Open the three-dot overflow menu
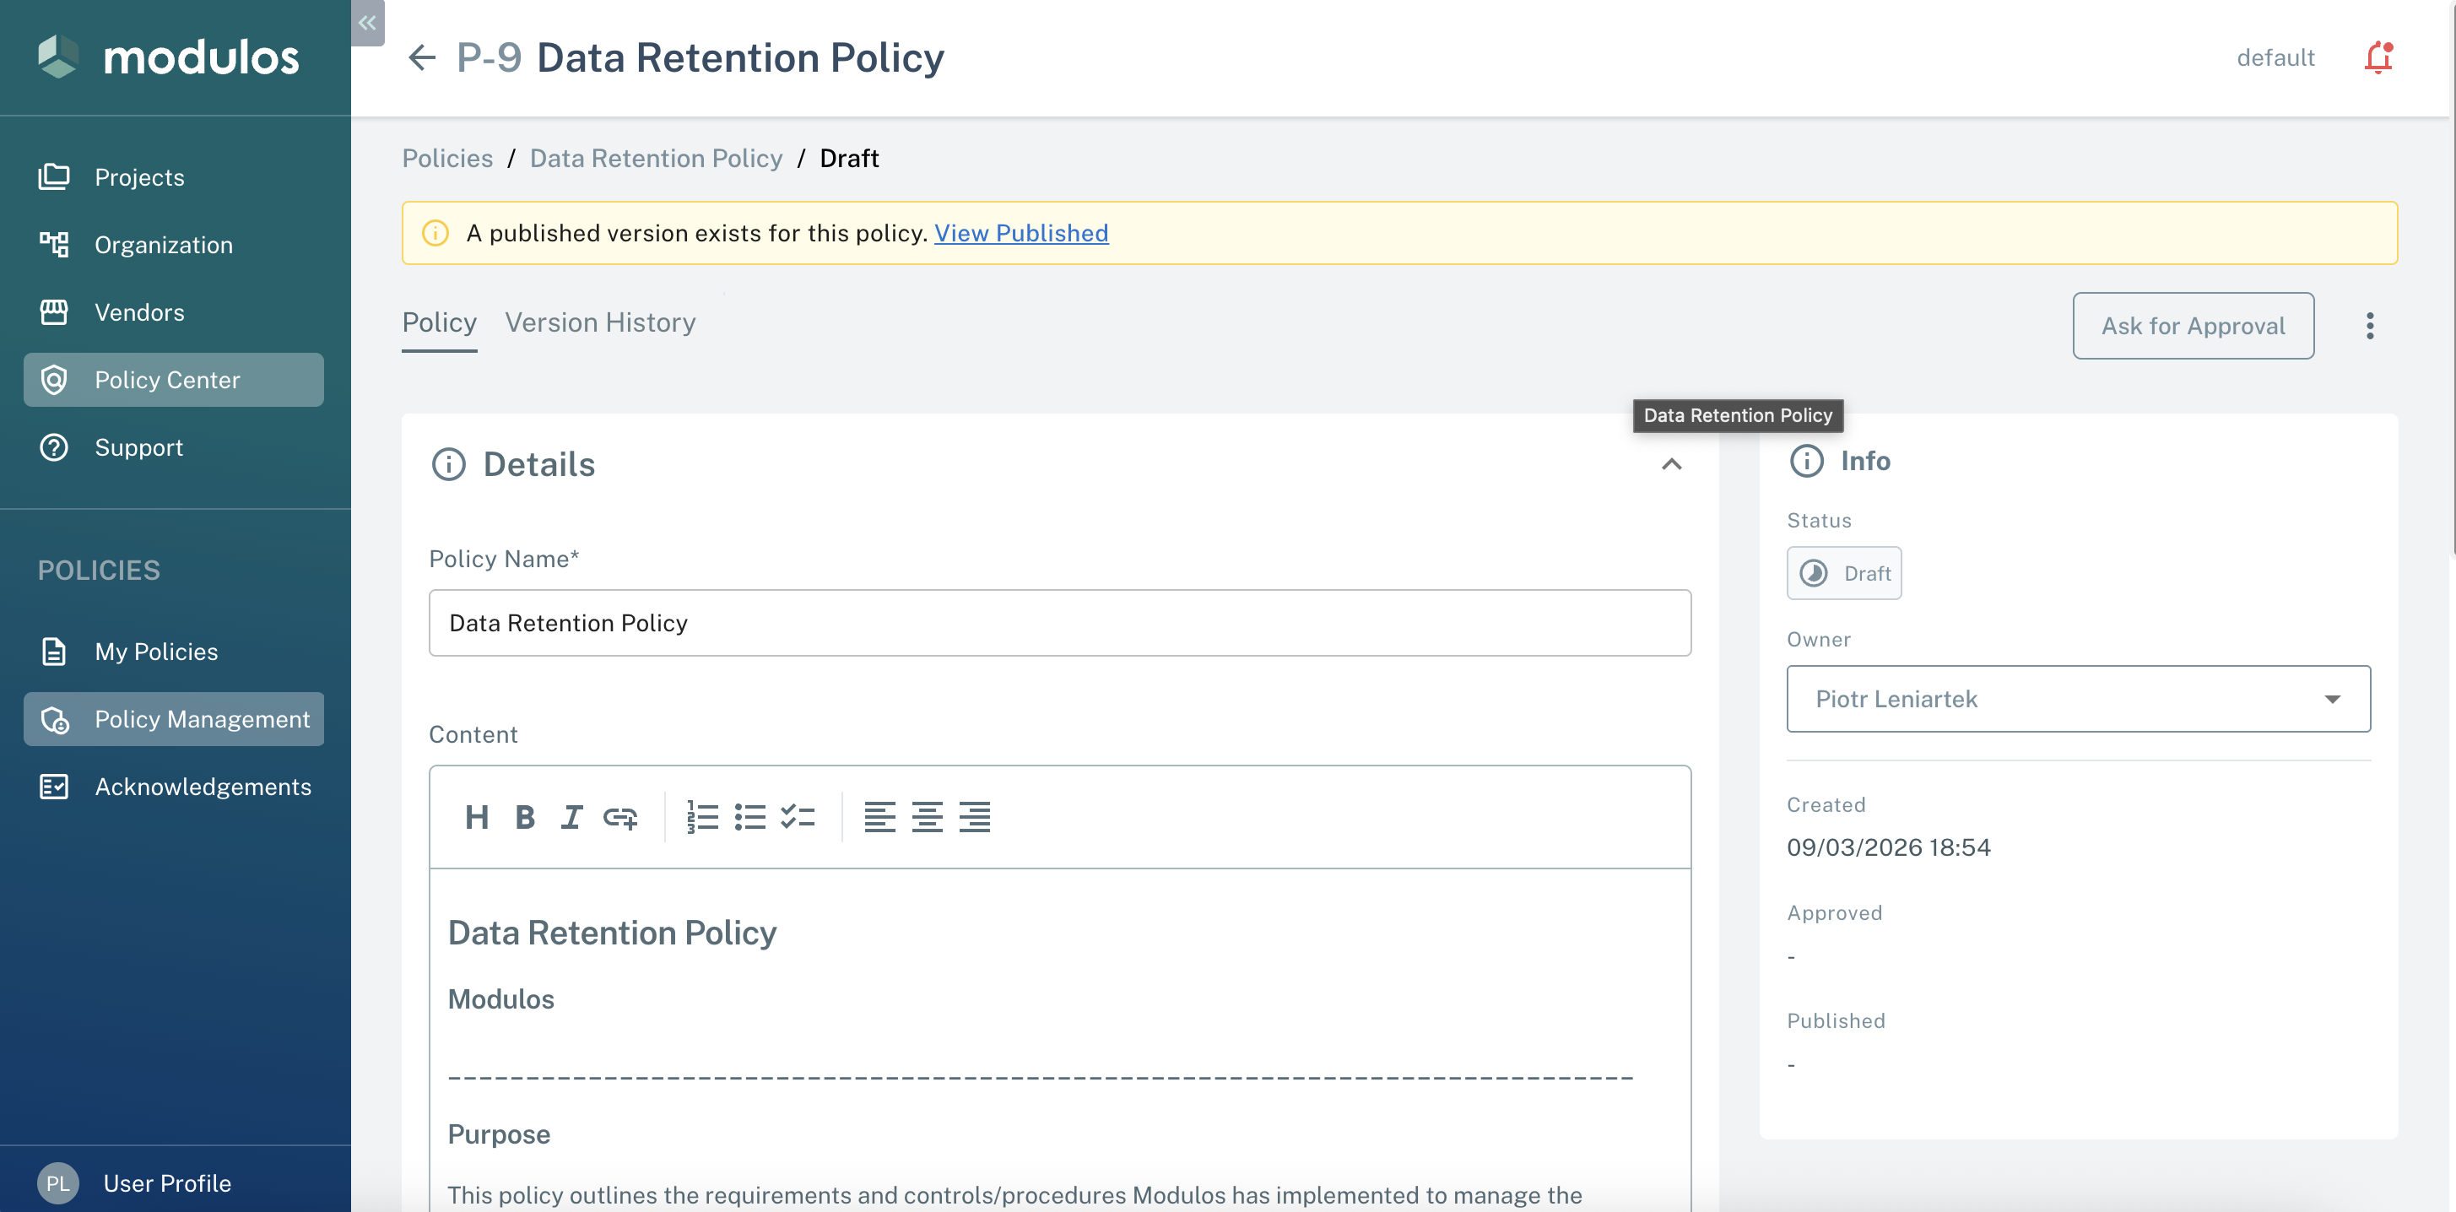The height and width of the screenshot is (1212, 2456). point(2371,326)
